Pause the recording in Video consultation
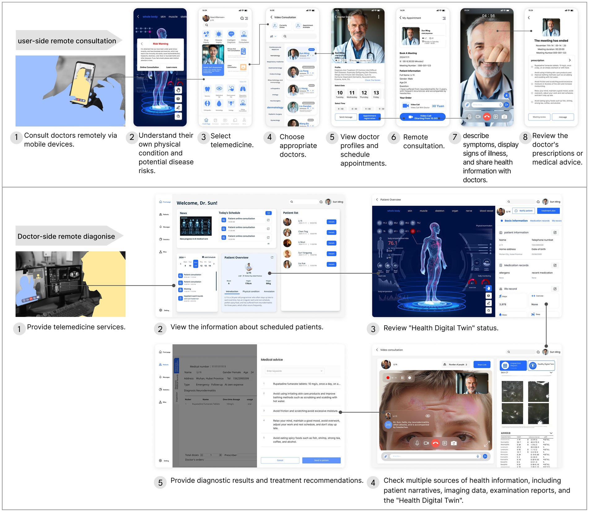The image size is (589, 512). (x=402, y=378)
